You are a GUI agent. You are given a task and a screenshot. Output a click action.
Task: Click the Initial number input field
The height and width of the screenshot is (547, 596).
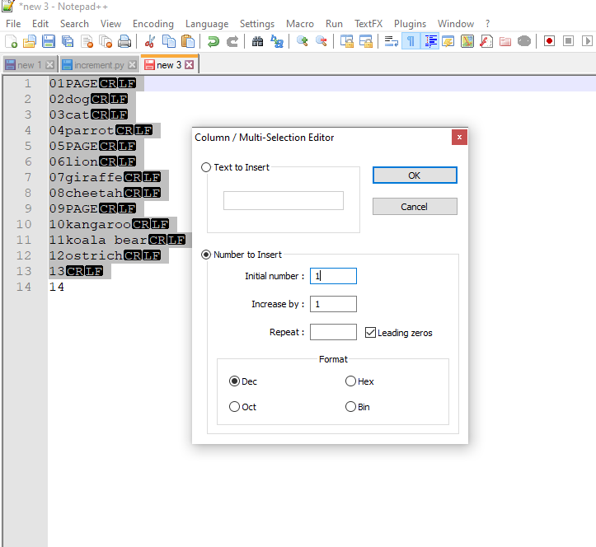click(x=333, y=276)
